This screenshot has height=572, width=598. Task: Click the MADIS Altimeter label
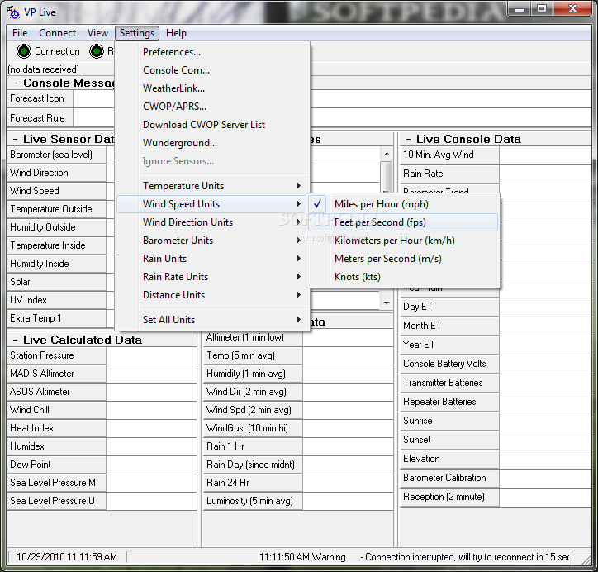tap(56, 374)
